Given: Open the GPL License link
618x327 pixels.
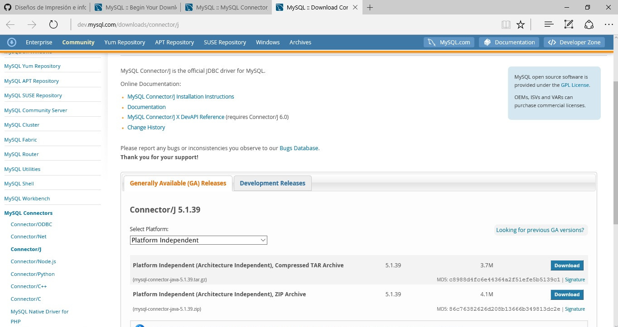Looking at the screenshot, I should coord(575,85).
